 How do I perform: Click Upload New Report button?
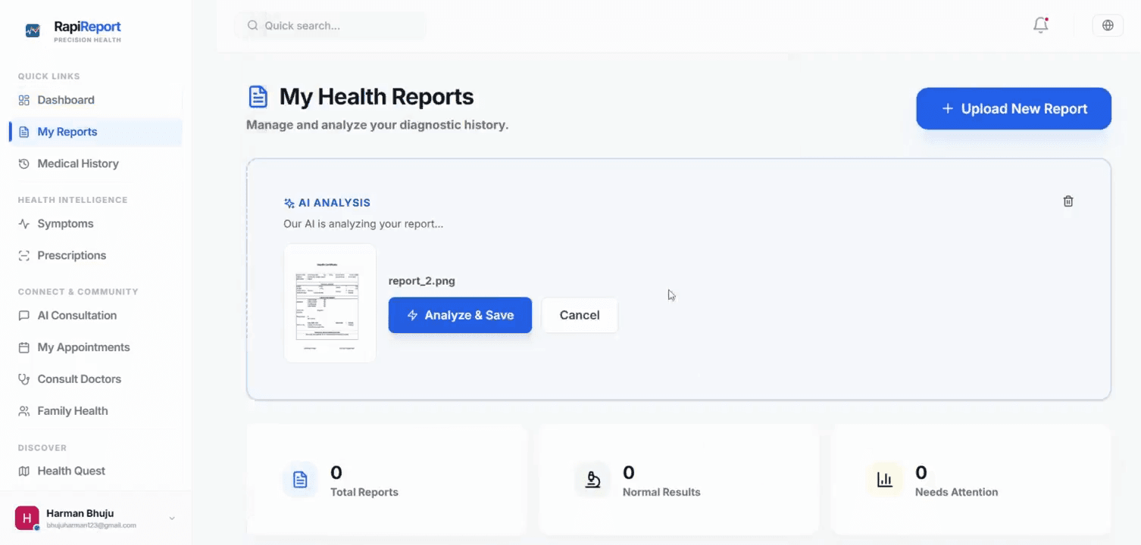pyautogui.click(x=1014, y=109)
